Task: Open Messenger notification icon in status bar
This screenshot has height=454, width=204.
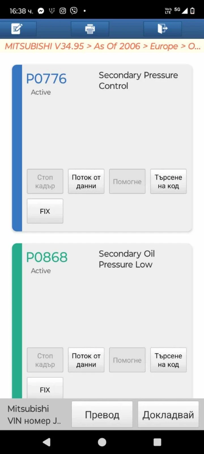Action: coord(41,11)
